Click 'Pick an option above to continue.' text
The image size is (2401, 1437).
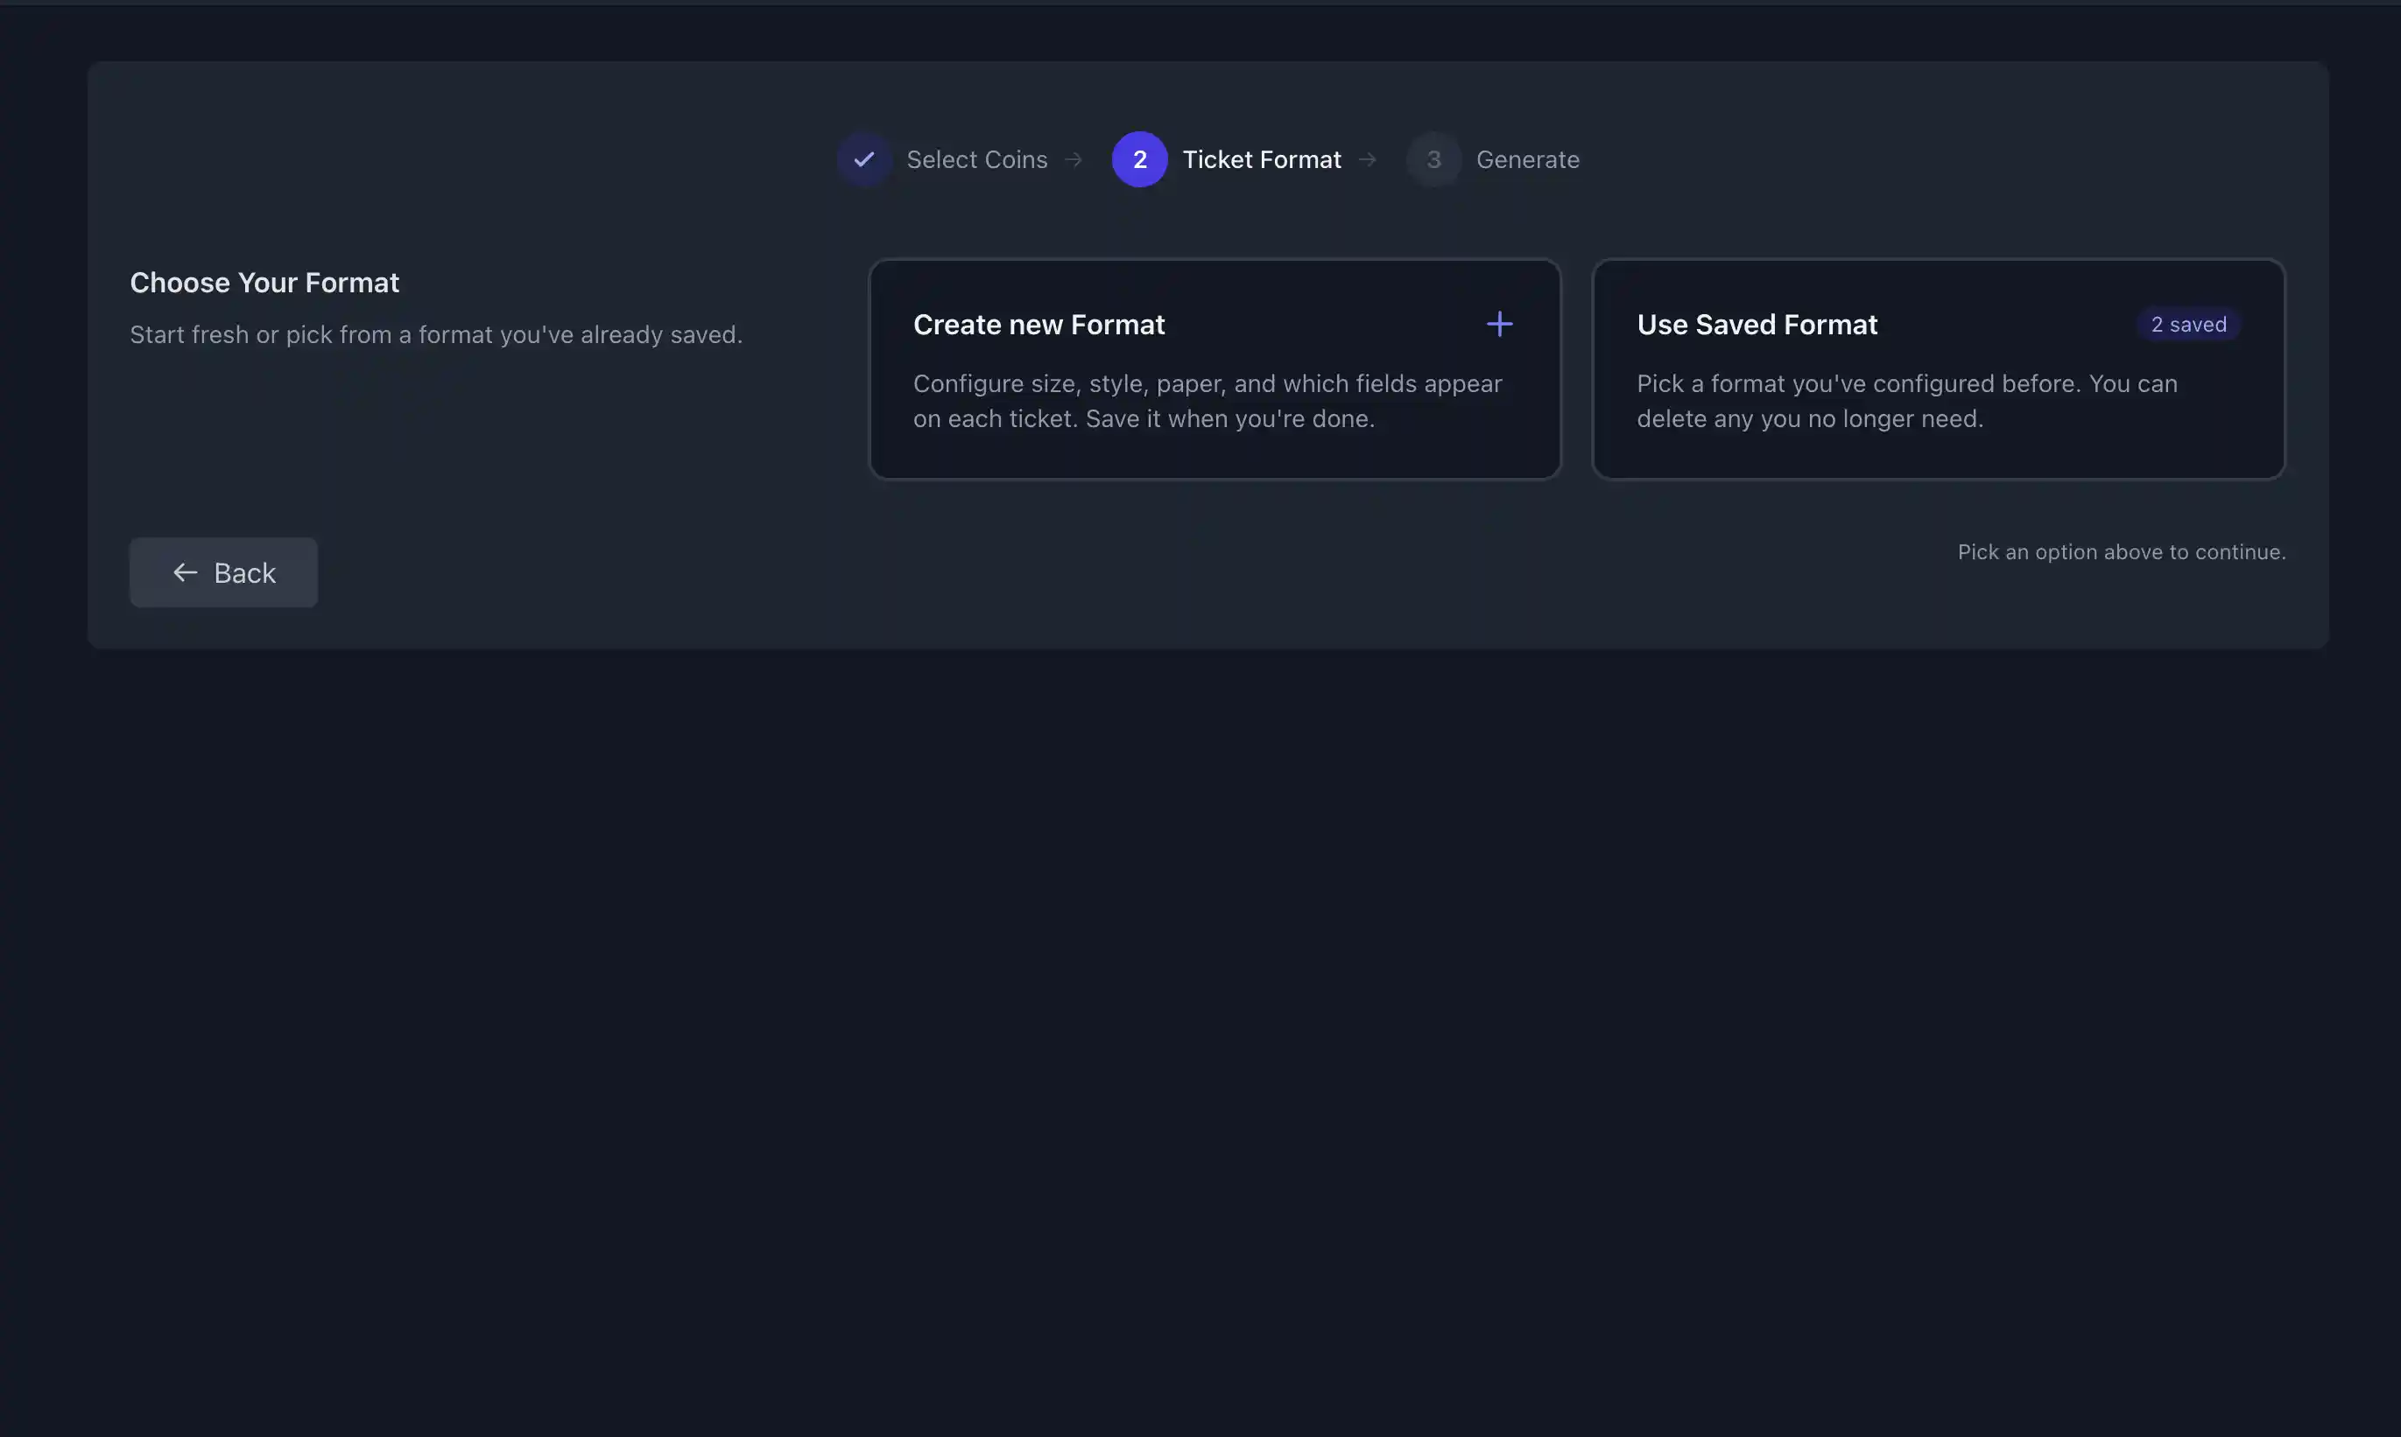click(x=2121, y=551)
